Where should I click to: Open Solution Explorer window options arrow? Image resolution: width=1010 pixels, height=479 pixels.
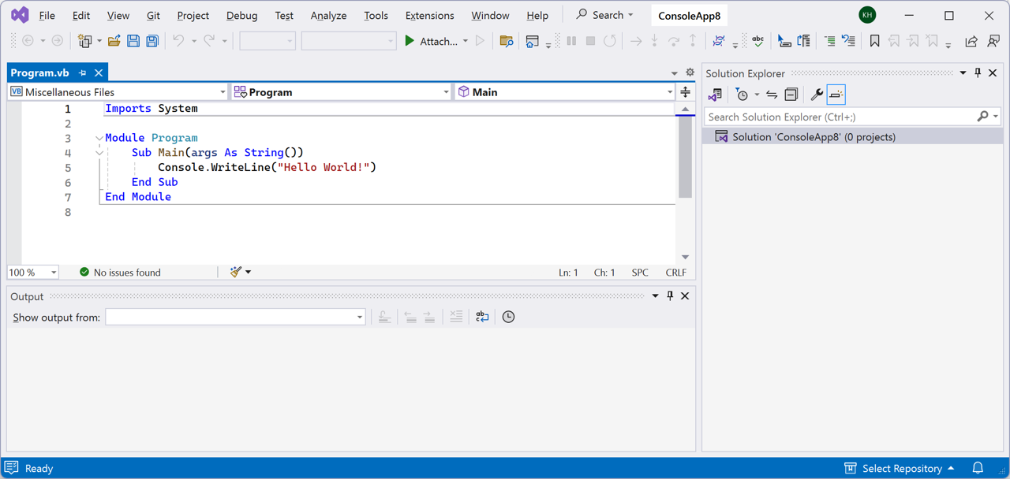click(x=963, y=73)
